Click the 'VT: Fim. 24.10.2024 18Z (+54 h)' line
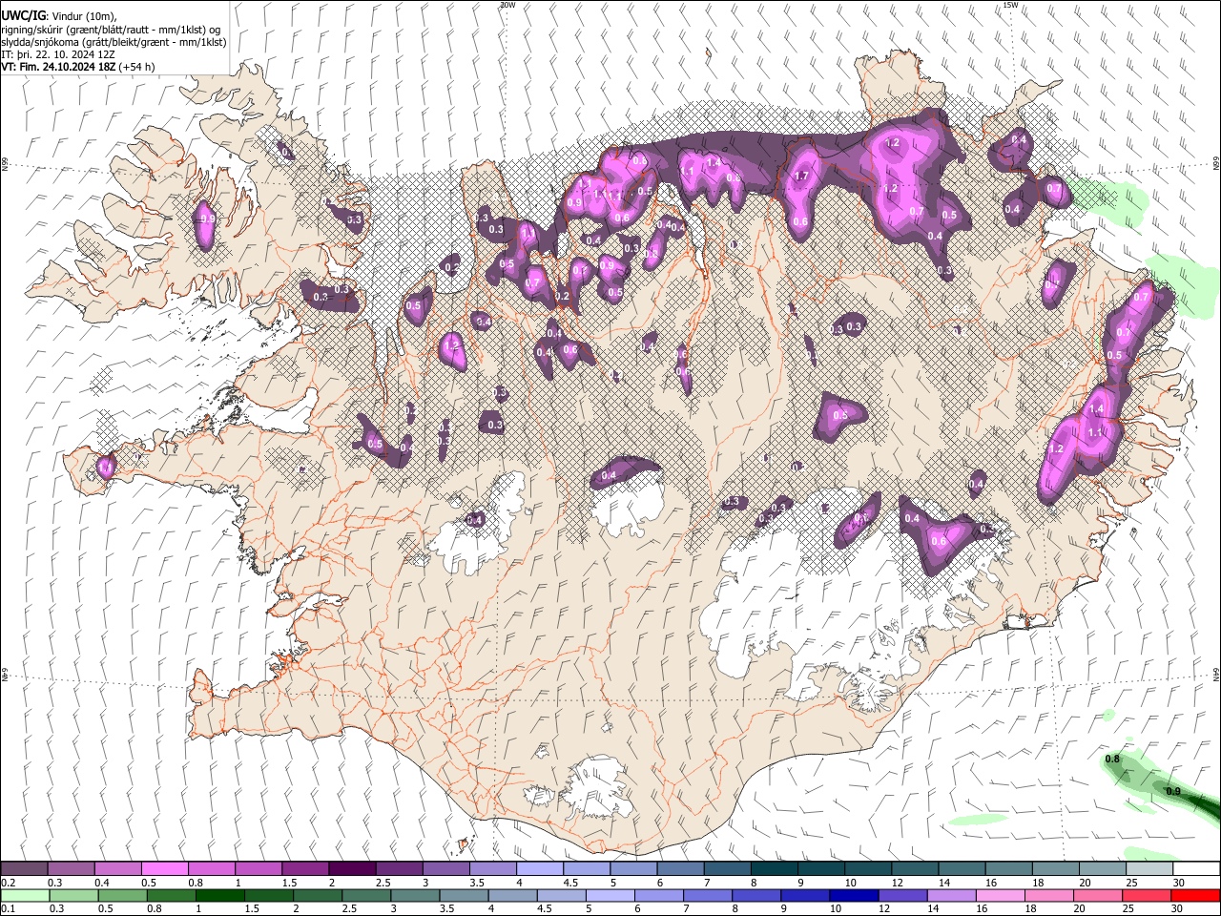 pyautogui.click(x=78, y=67)
